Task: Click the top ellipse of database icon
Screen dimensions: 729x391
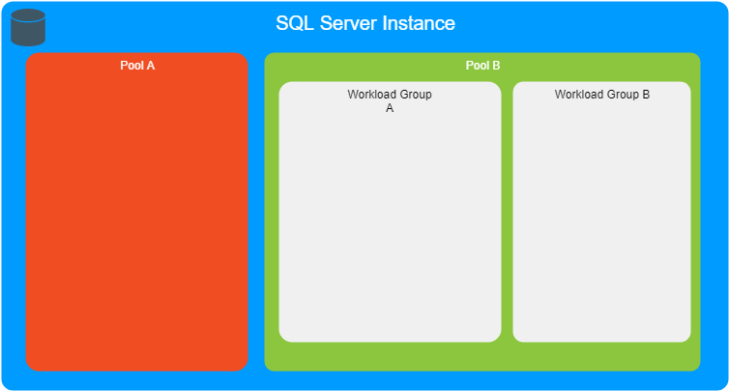Action: (x=28, y=14)
